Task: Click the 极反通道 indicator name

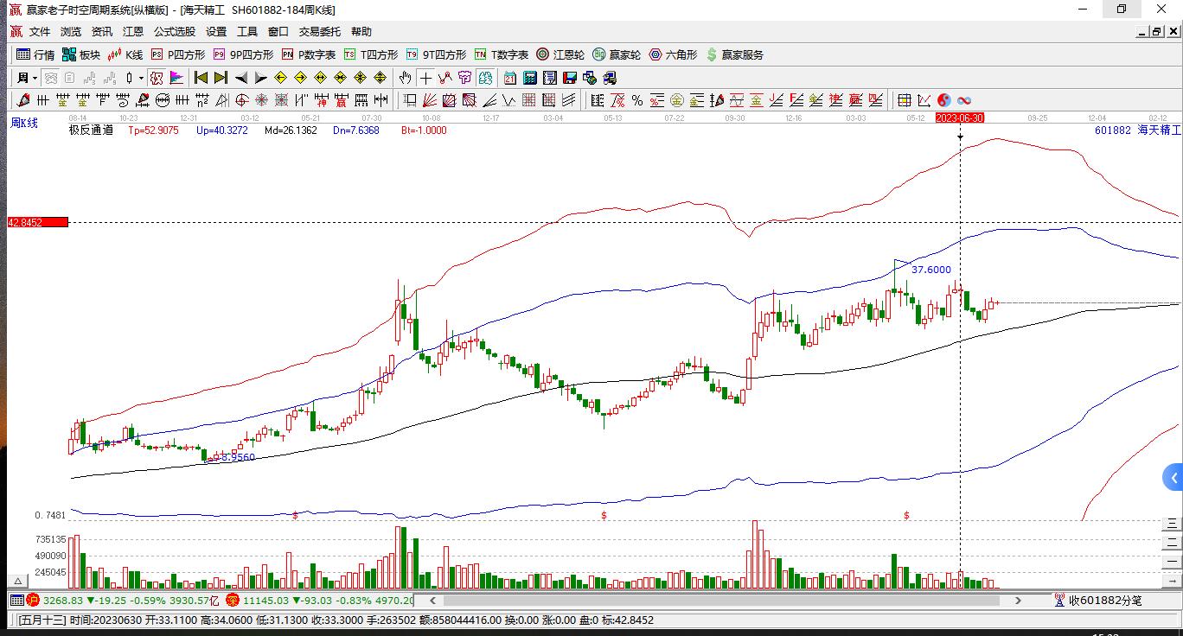Action: coord(91,130)
